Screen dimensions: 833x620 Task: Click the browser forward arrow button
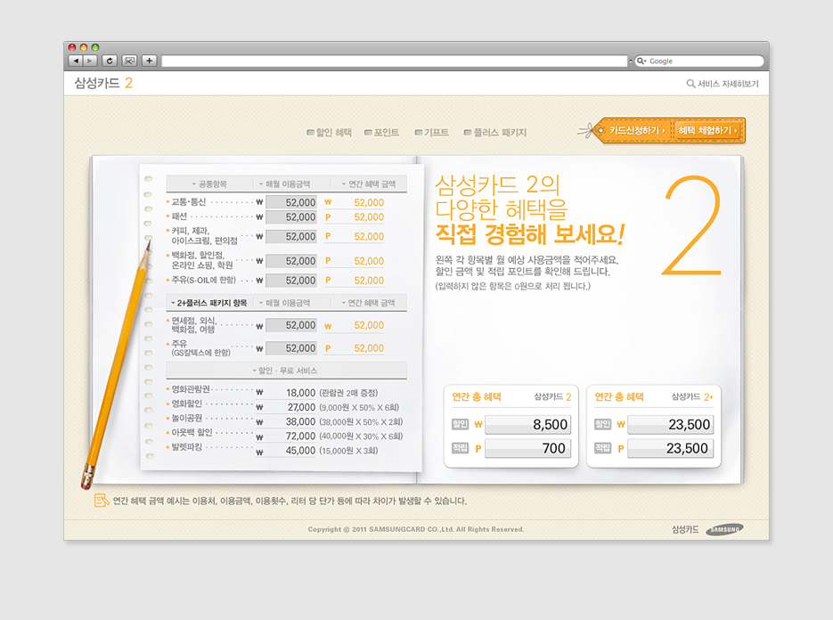pyautogui.click(x=91, y=61)
